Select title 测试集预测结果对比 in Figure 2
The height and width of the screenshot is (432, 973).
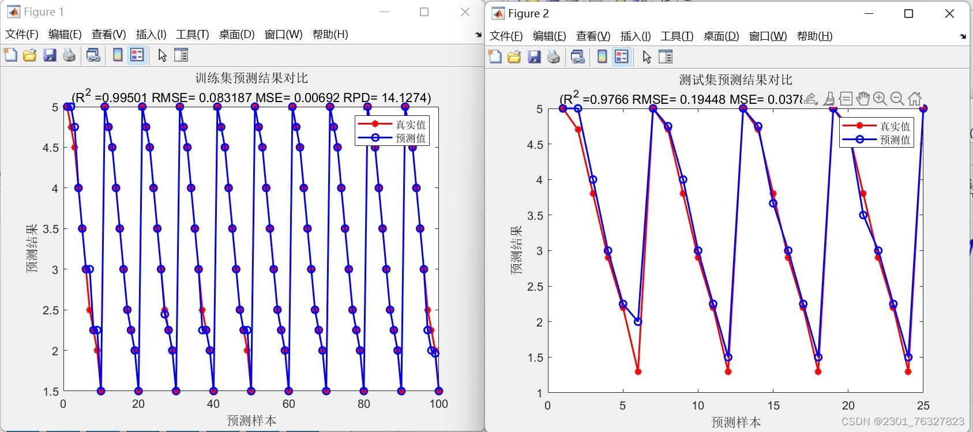point(736,80)
